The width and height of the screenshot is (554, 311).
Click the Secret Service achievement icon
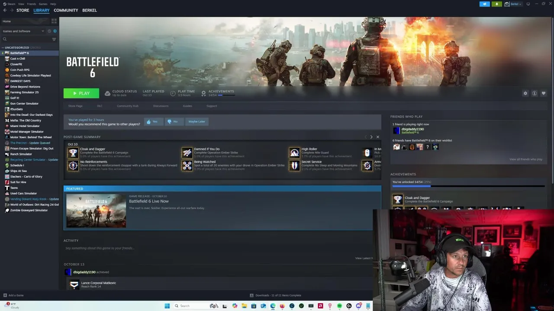294,165
